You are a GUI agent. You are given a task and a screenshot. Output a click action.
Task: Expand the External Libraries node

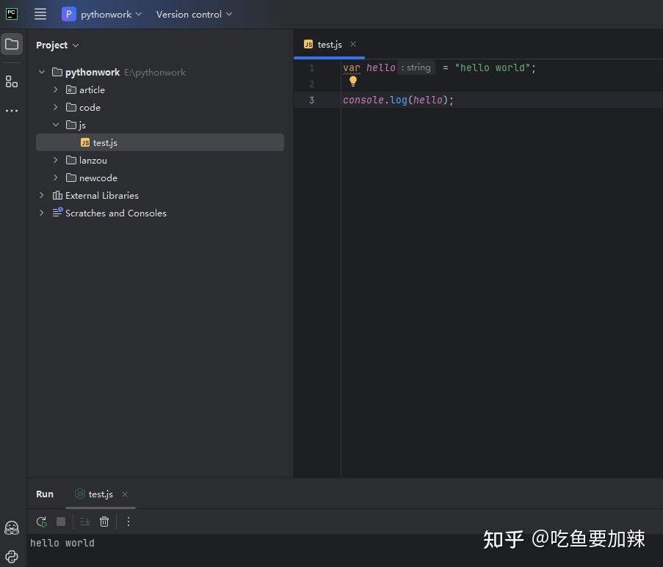click(x=41, y=195)
